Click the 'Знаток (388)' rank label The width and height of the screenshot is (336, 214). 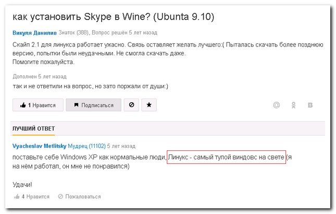[74, 33]
